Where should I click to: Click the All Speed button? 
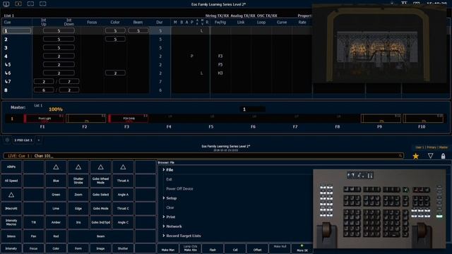pos(11,181)
